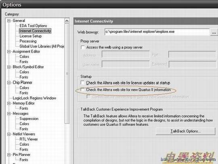Select Fonts under Assignment Editor
Viewport: 218px width, 164px height.
(24, 62)
